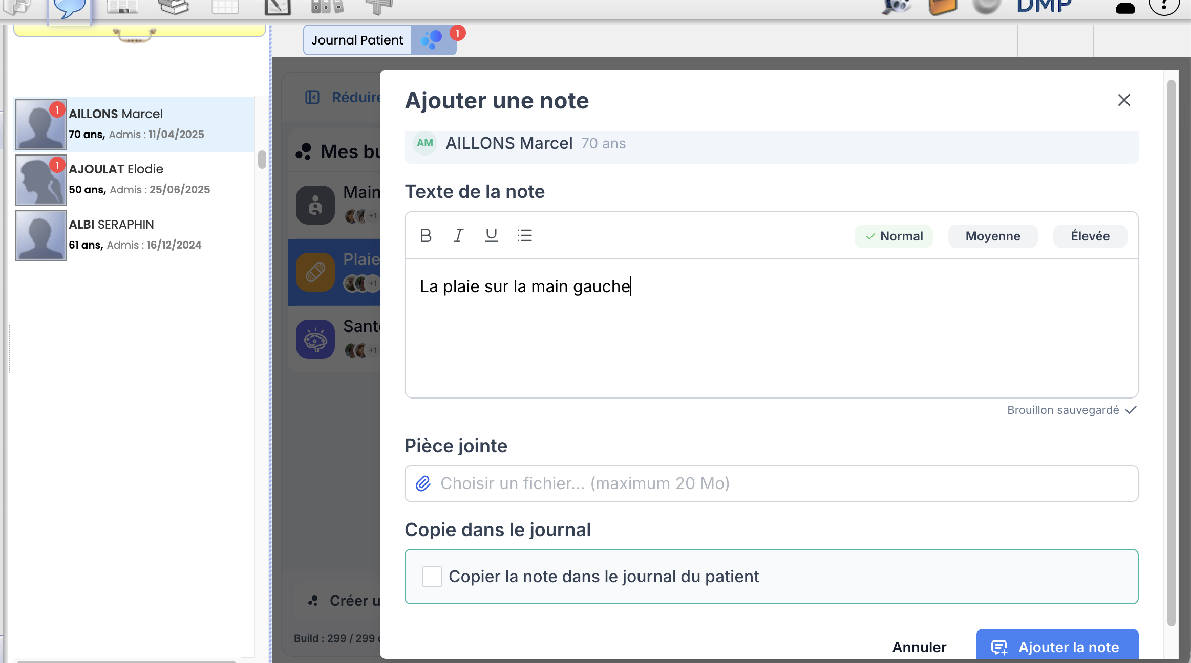Screen dimensions: 1191x663
Task: Set note priority to Élevée
Action: tap(1090, 236)
